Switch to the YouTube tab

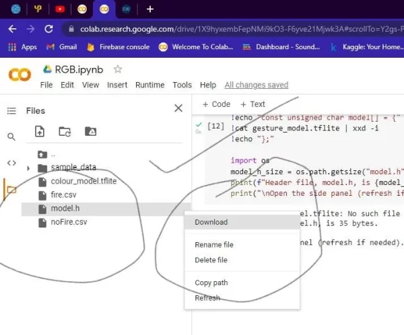tap(60, 9)
